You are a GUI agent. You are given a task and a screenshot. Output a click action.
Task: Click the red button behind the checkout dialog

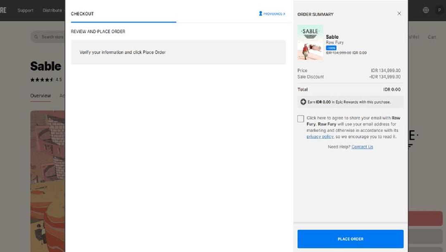tap(425, 219)
